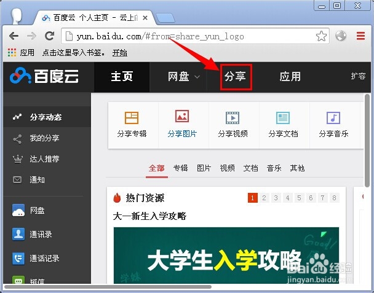This screenshot has width=374, height=293.
Task: Open the globe extension icon
Action: pyautogui.click(x=341, y=36)
